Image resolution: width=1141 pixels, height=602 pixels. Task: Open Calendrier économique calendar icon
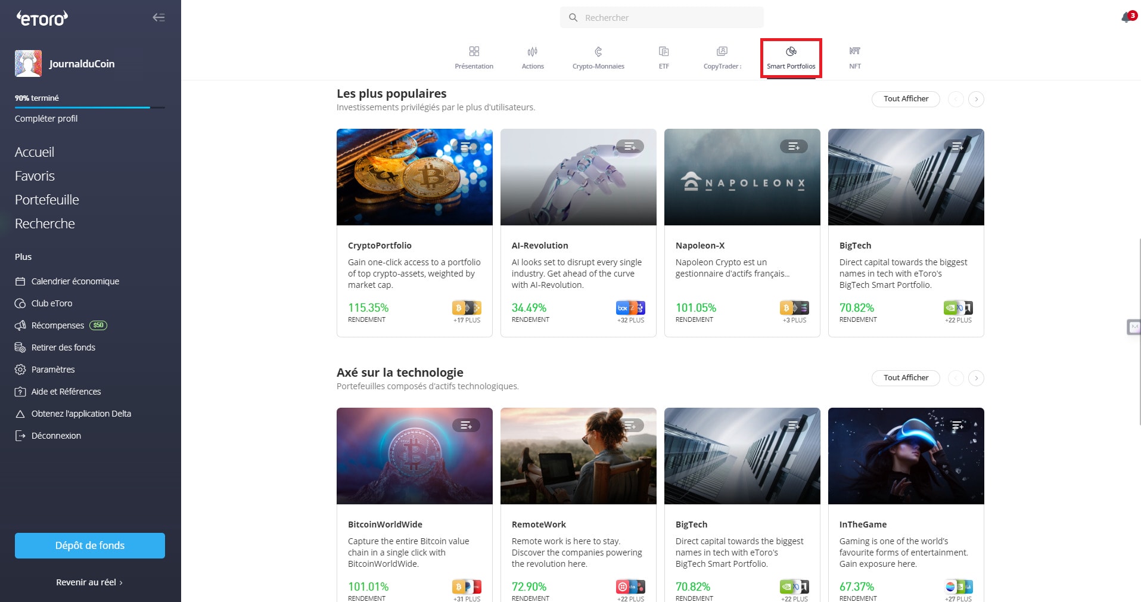tap(20, 281)
